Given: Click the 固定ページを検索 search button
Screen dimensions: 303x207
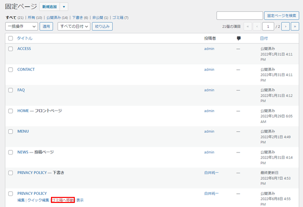Looking at the screenshot, I should [x=282, y=16].
